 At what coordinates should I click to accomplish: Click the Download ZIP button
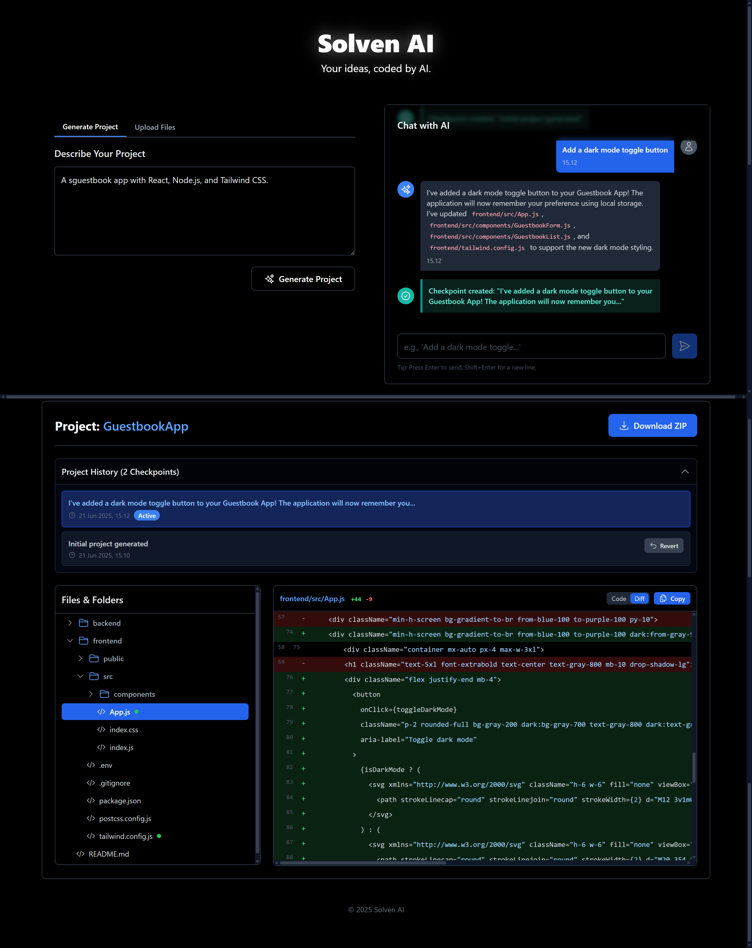652,426
